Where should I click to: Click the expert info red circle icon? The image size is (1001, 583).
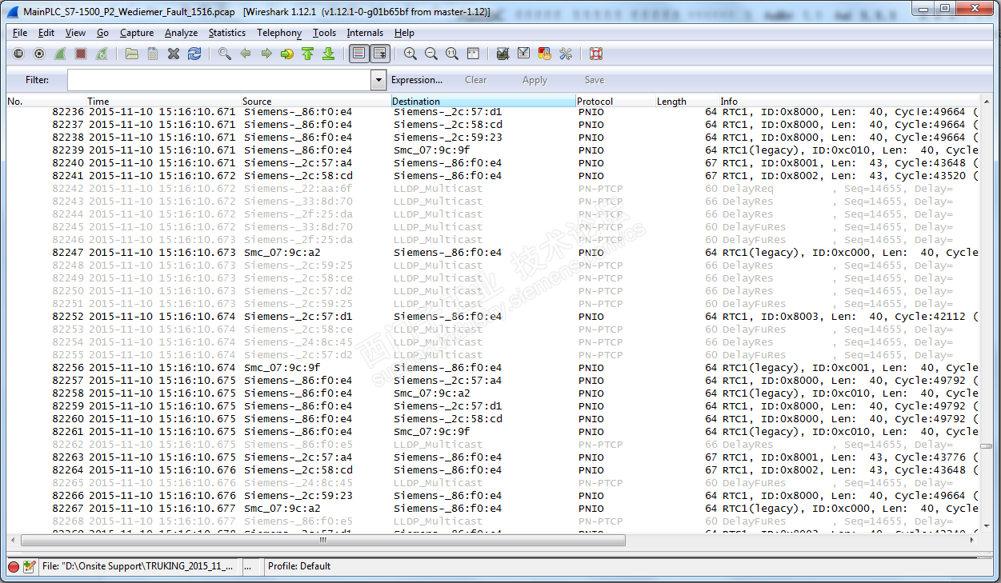click(14, 566)
